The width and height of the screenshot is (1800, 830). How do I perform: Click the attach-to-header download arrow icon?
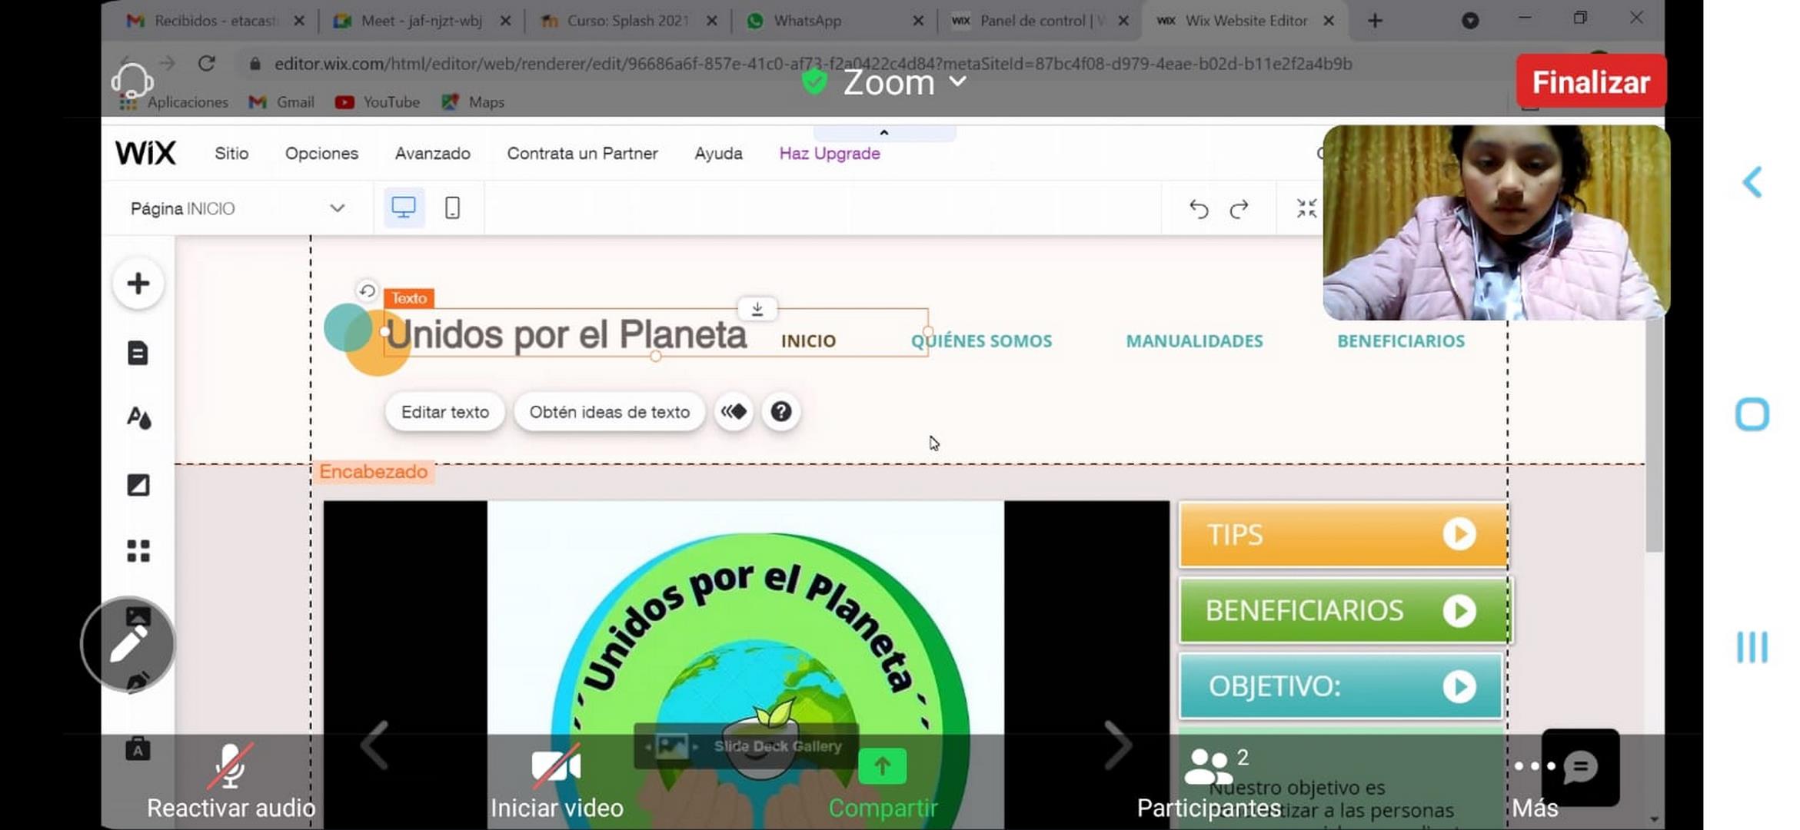click(757, 309)
